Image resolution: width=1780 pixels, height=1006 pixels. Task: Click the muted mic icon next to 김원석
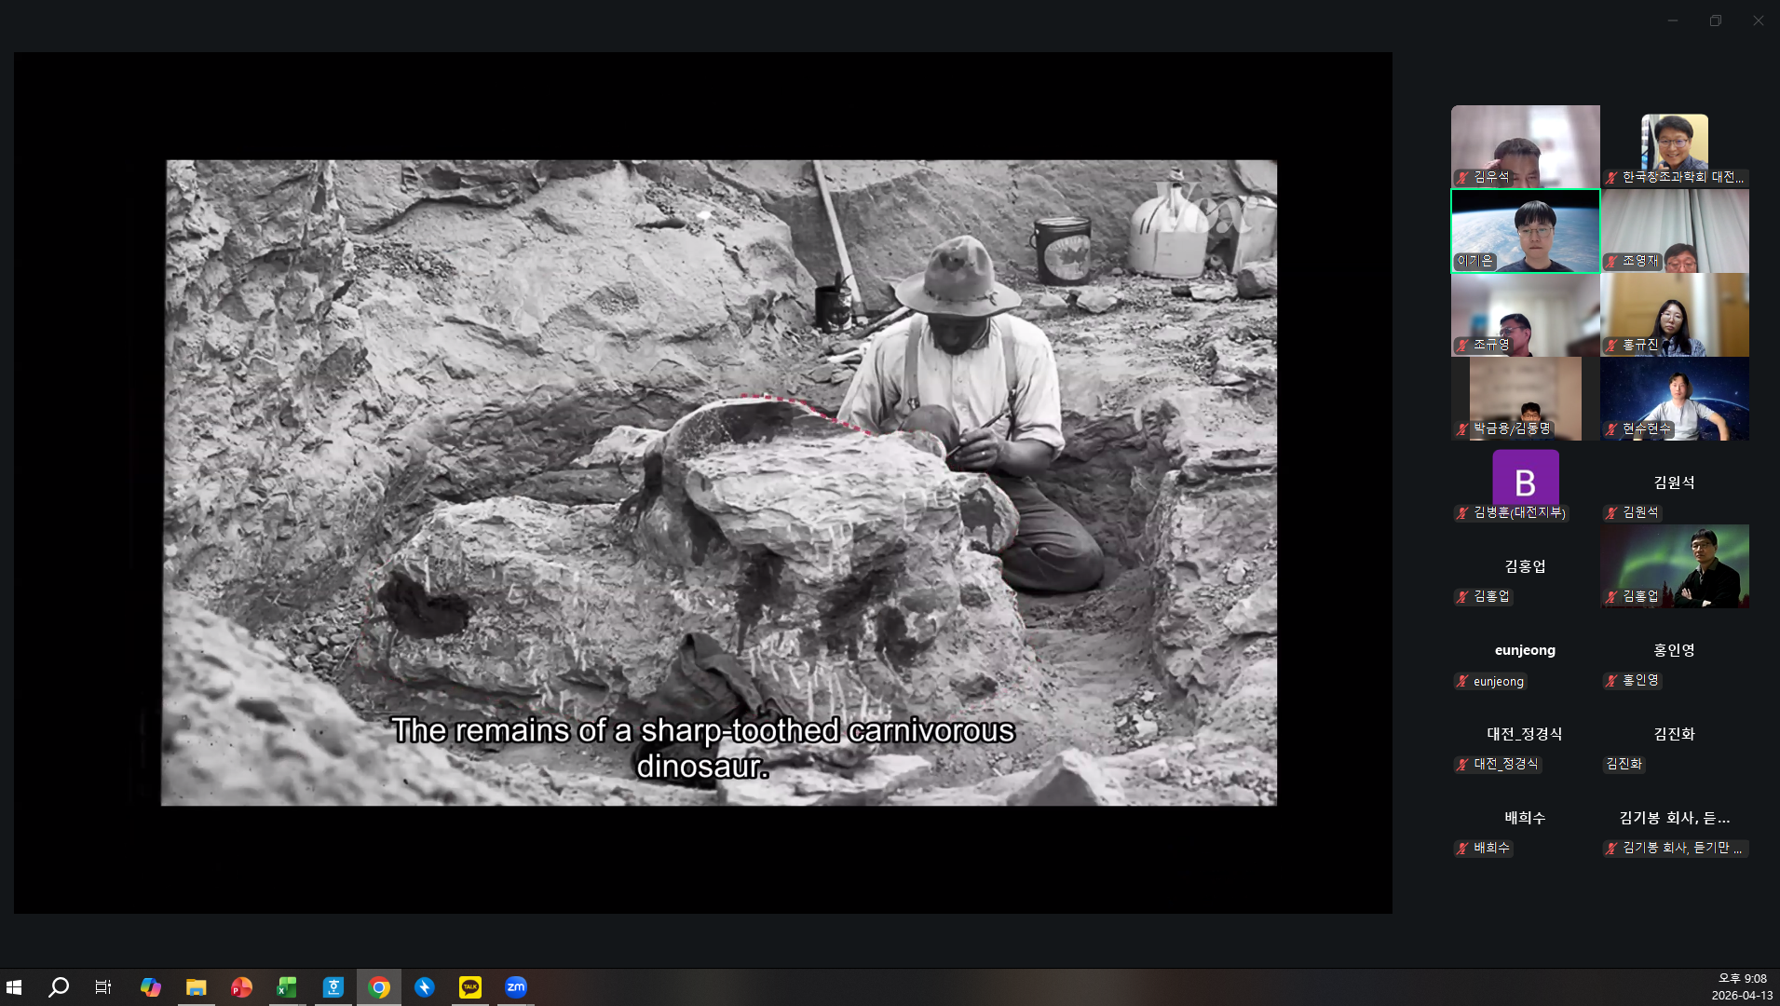[1612, 512]
